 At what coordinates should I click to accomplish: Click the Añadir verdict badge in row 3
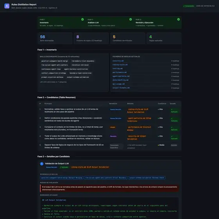(113, 127)
